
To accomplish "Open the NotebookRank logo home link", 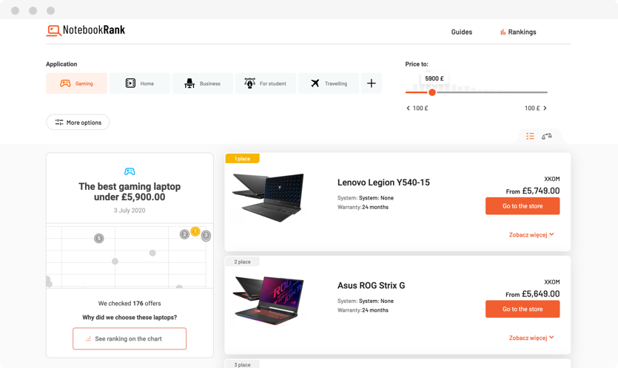I will tap(86, 30).
